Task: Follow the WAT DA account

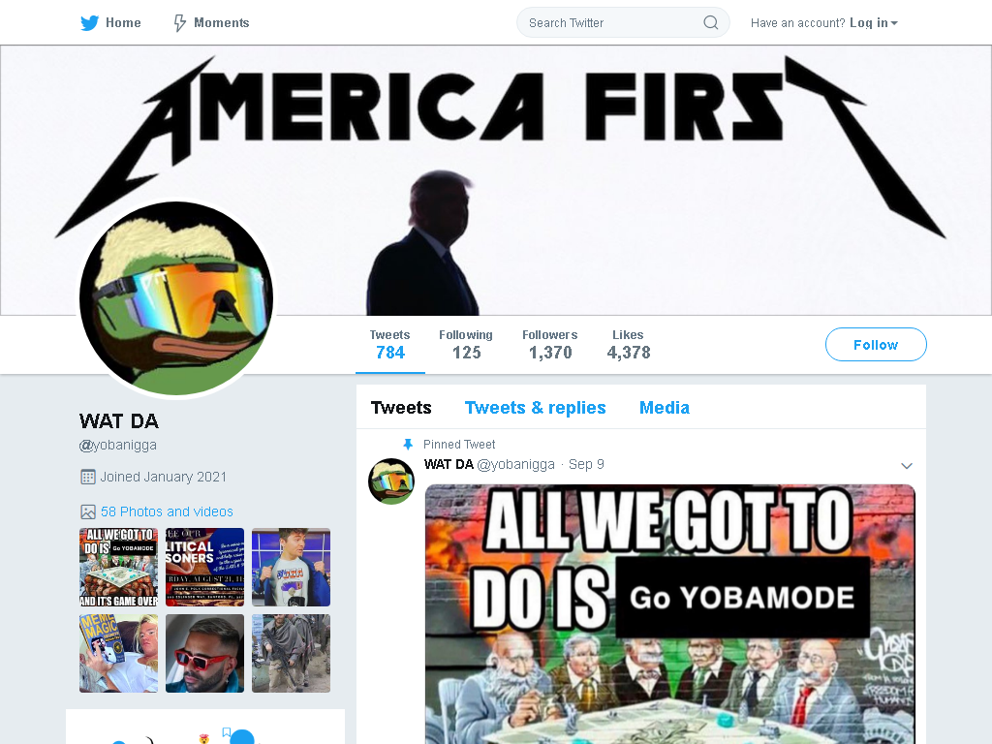Action: pos(876,344)
